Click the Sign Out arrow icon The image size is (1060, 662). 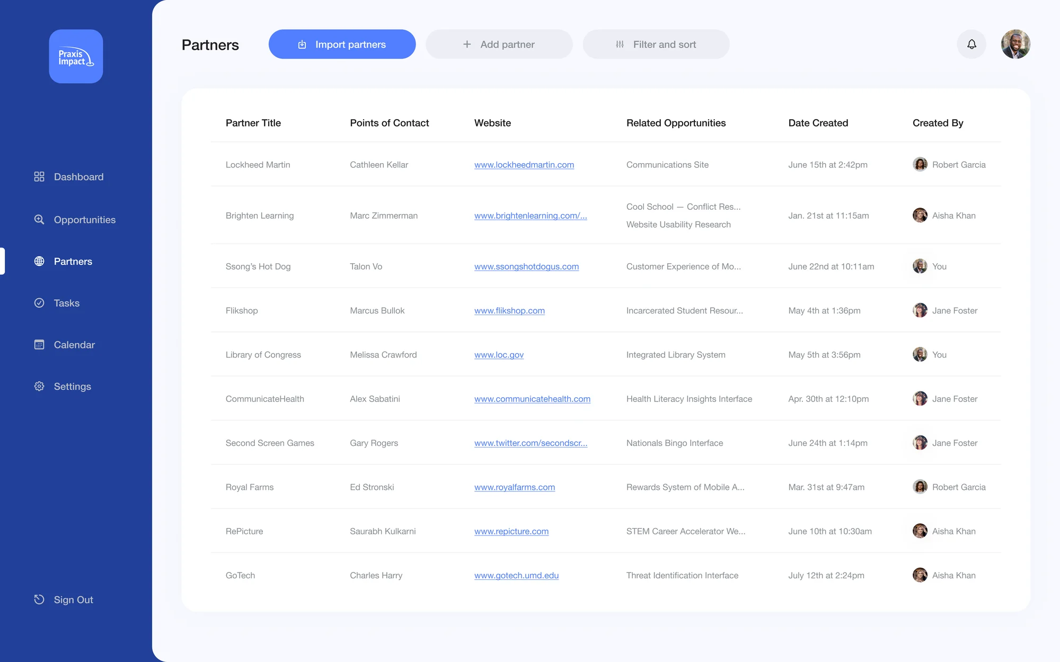tap(39, 600)
